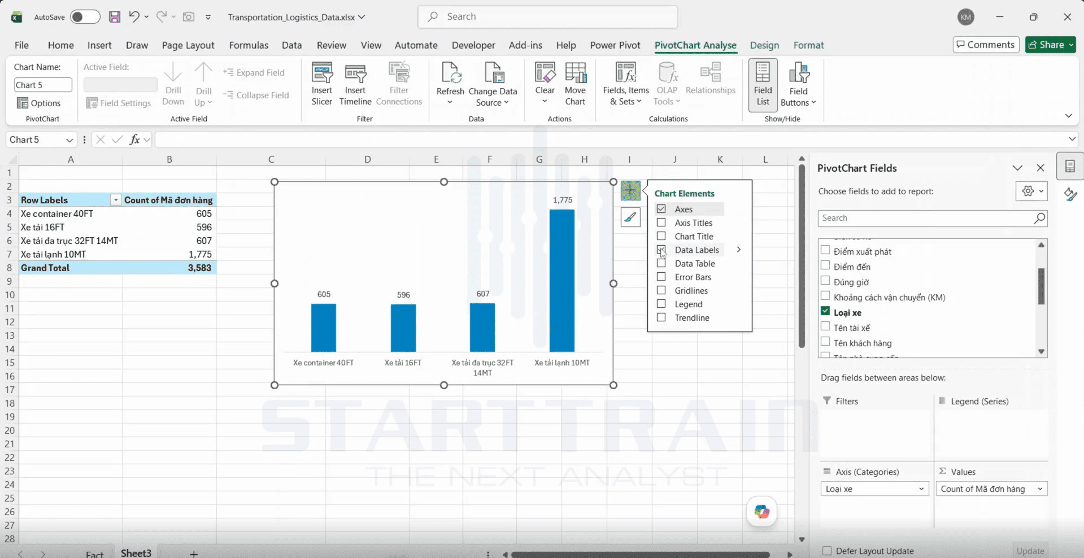Click the Refresh data icon
Viewport: 1084px width, 558px height.
pos(450,84)
